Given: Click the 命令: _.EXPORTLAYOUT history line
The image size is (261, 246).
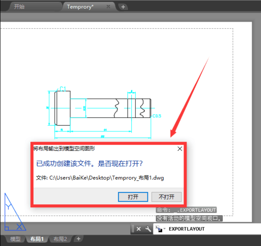Looking at the screenshot, I should [186, 210].
